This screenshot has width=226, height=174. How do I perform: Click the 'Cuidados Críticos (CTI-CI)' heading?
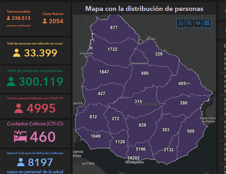(x=35, y=124)
